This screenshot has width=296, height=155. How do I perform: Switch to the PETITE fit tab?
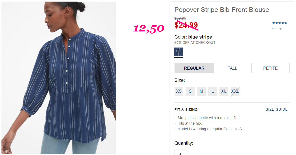pos(270,68)
